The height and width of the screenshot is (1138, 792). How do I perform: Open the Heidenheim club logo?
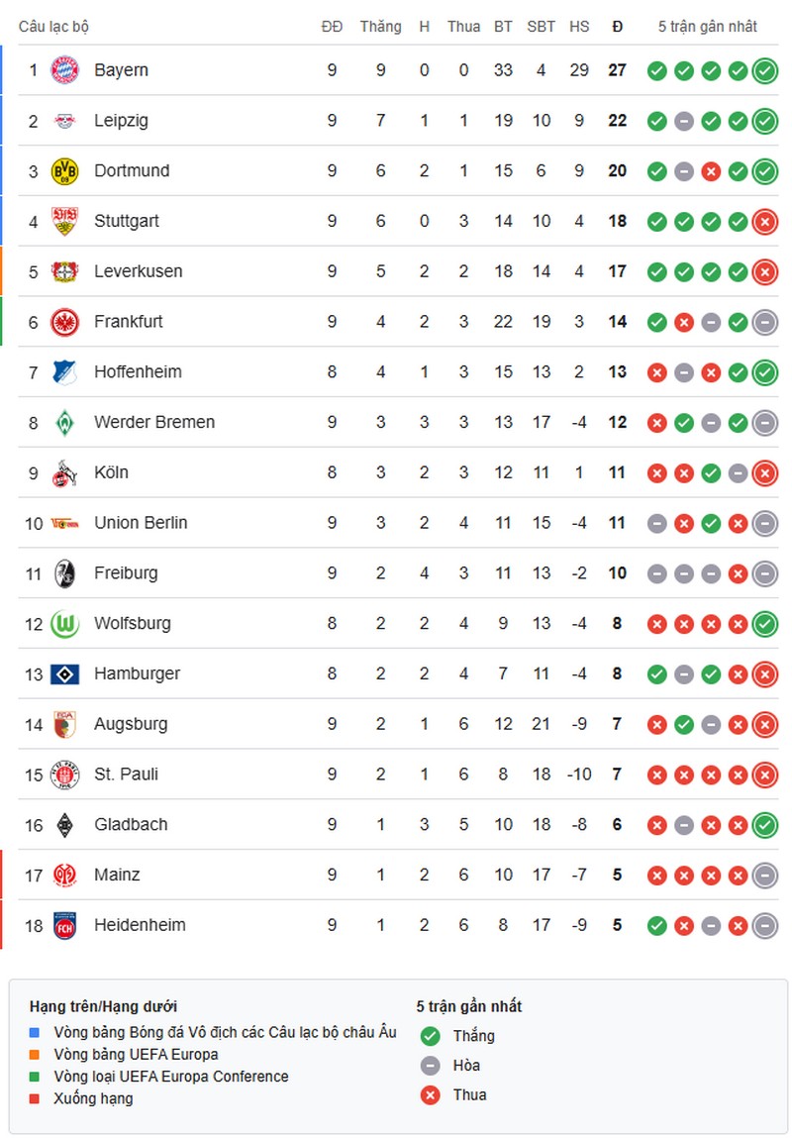[63, 924]
